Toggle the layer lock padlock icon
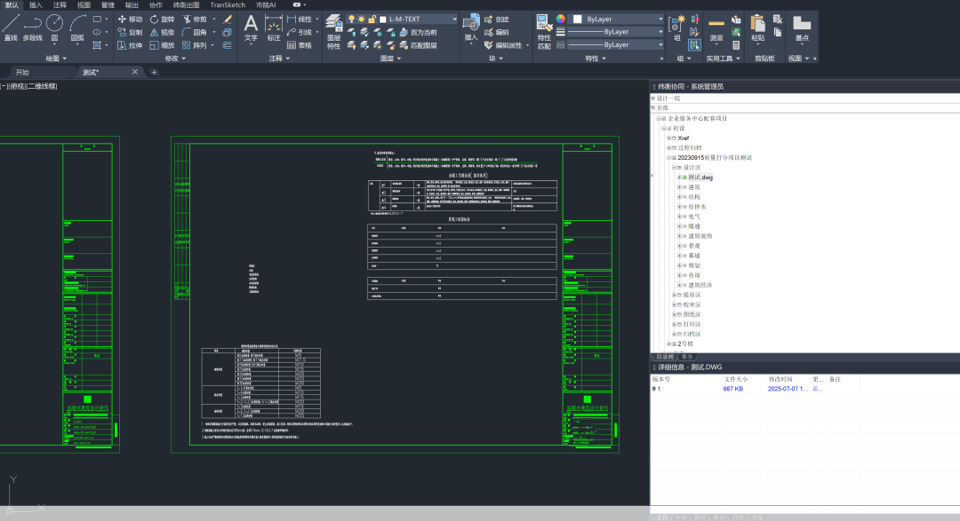Screen dimensions: 960x521 click(x=371, y=19)
